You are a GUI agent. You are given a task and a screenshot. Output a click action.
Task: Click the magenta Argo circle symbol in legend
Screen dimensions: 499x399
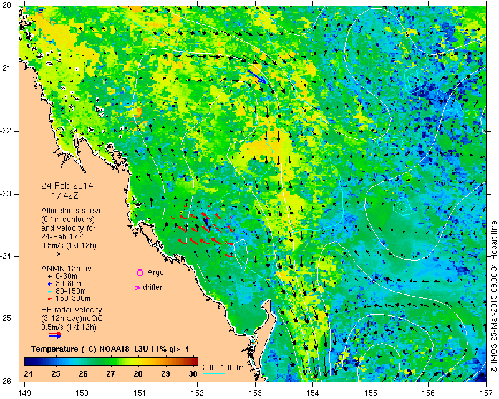pyautogui.click(x=140, y=272)
